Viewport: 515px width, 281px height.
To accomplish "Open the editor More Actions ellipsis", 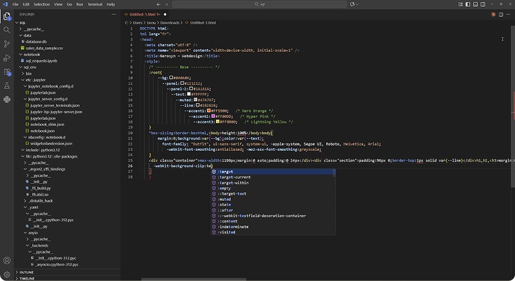I will click(508, 14).
